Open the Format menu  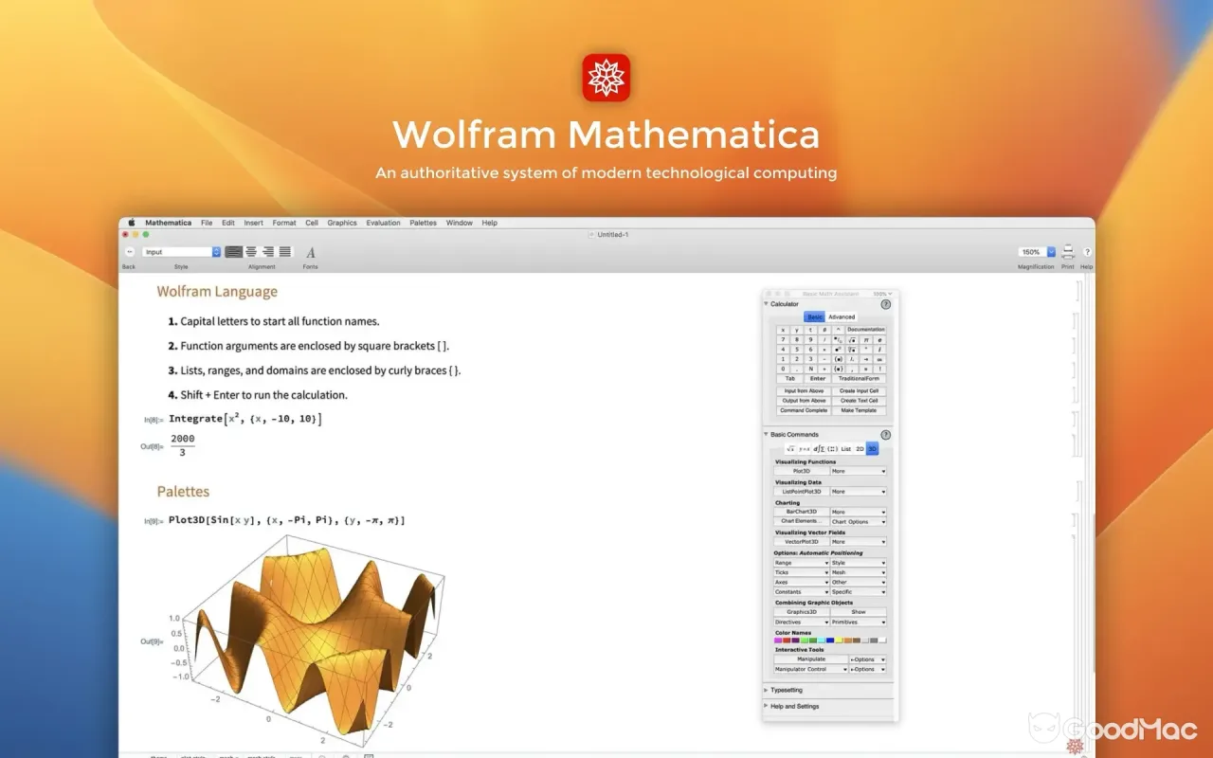click(284, 223)
